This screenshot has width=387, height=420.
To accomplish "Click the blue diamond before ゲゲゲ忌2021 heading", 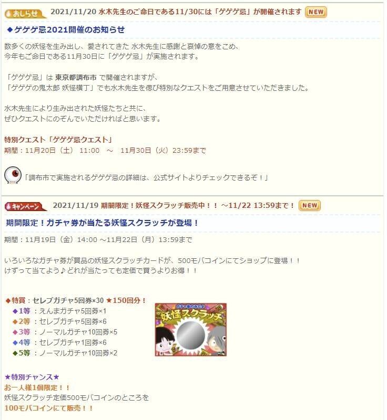I will point(9,30).
